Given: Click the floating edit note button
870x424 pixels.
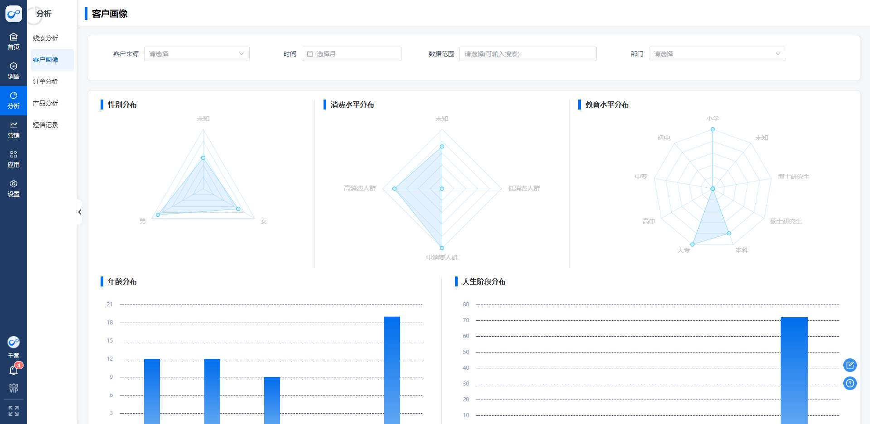Looking at the screenshot, I should [850, 365].
